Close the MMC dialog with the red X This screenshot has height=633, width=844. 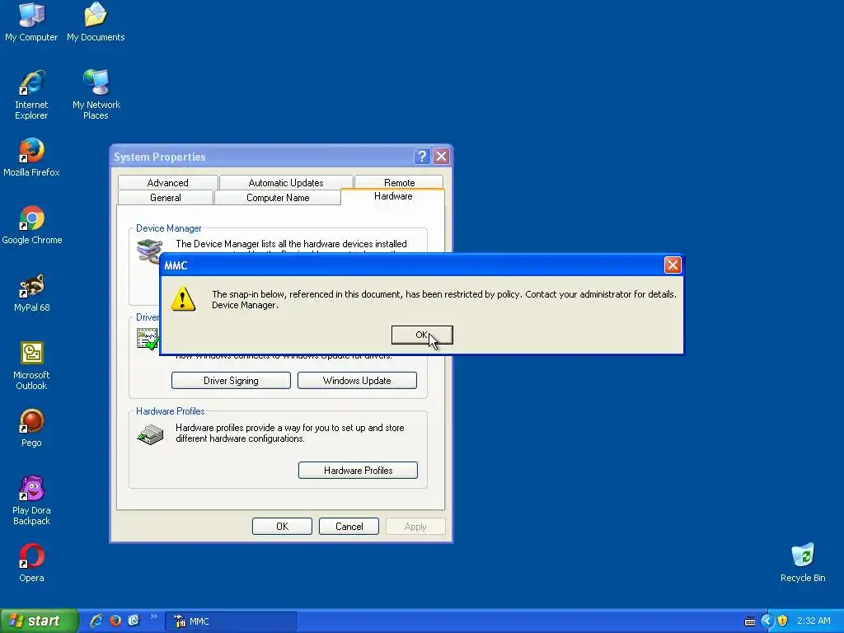point(673,265)
